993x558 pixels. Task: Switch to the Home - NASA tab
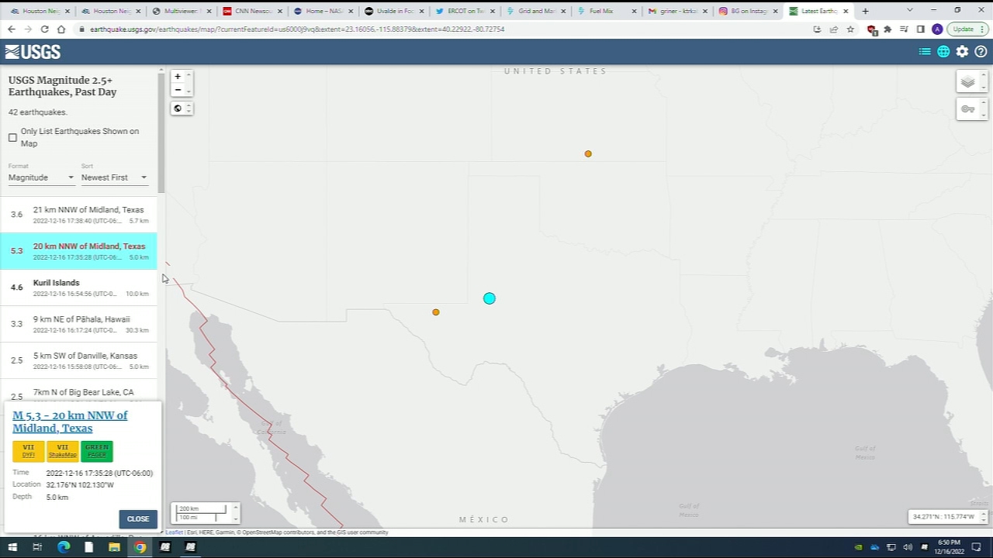[x=324, y=11]
